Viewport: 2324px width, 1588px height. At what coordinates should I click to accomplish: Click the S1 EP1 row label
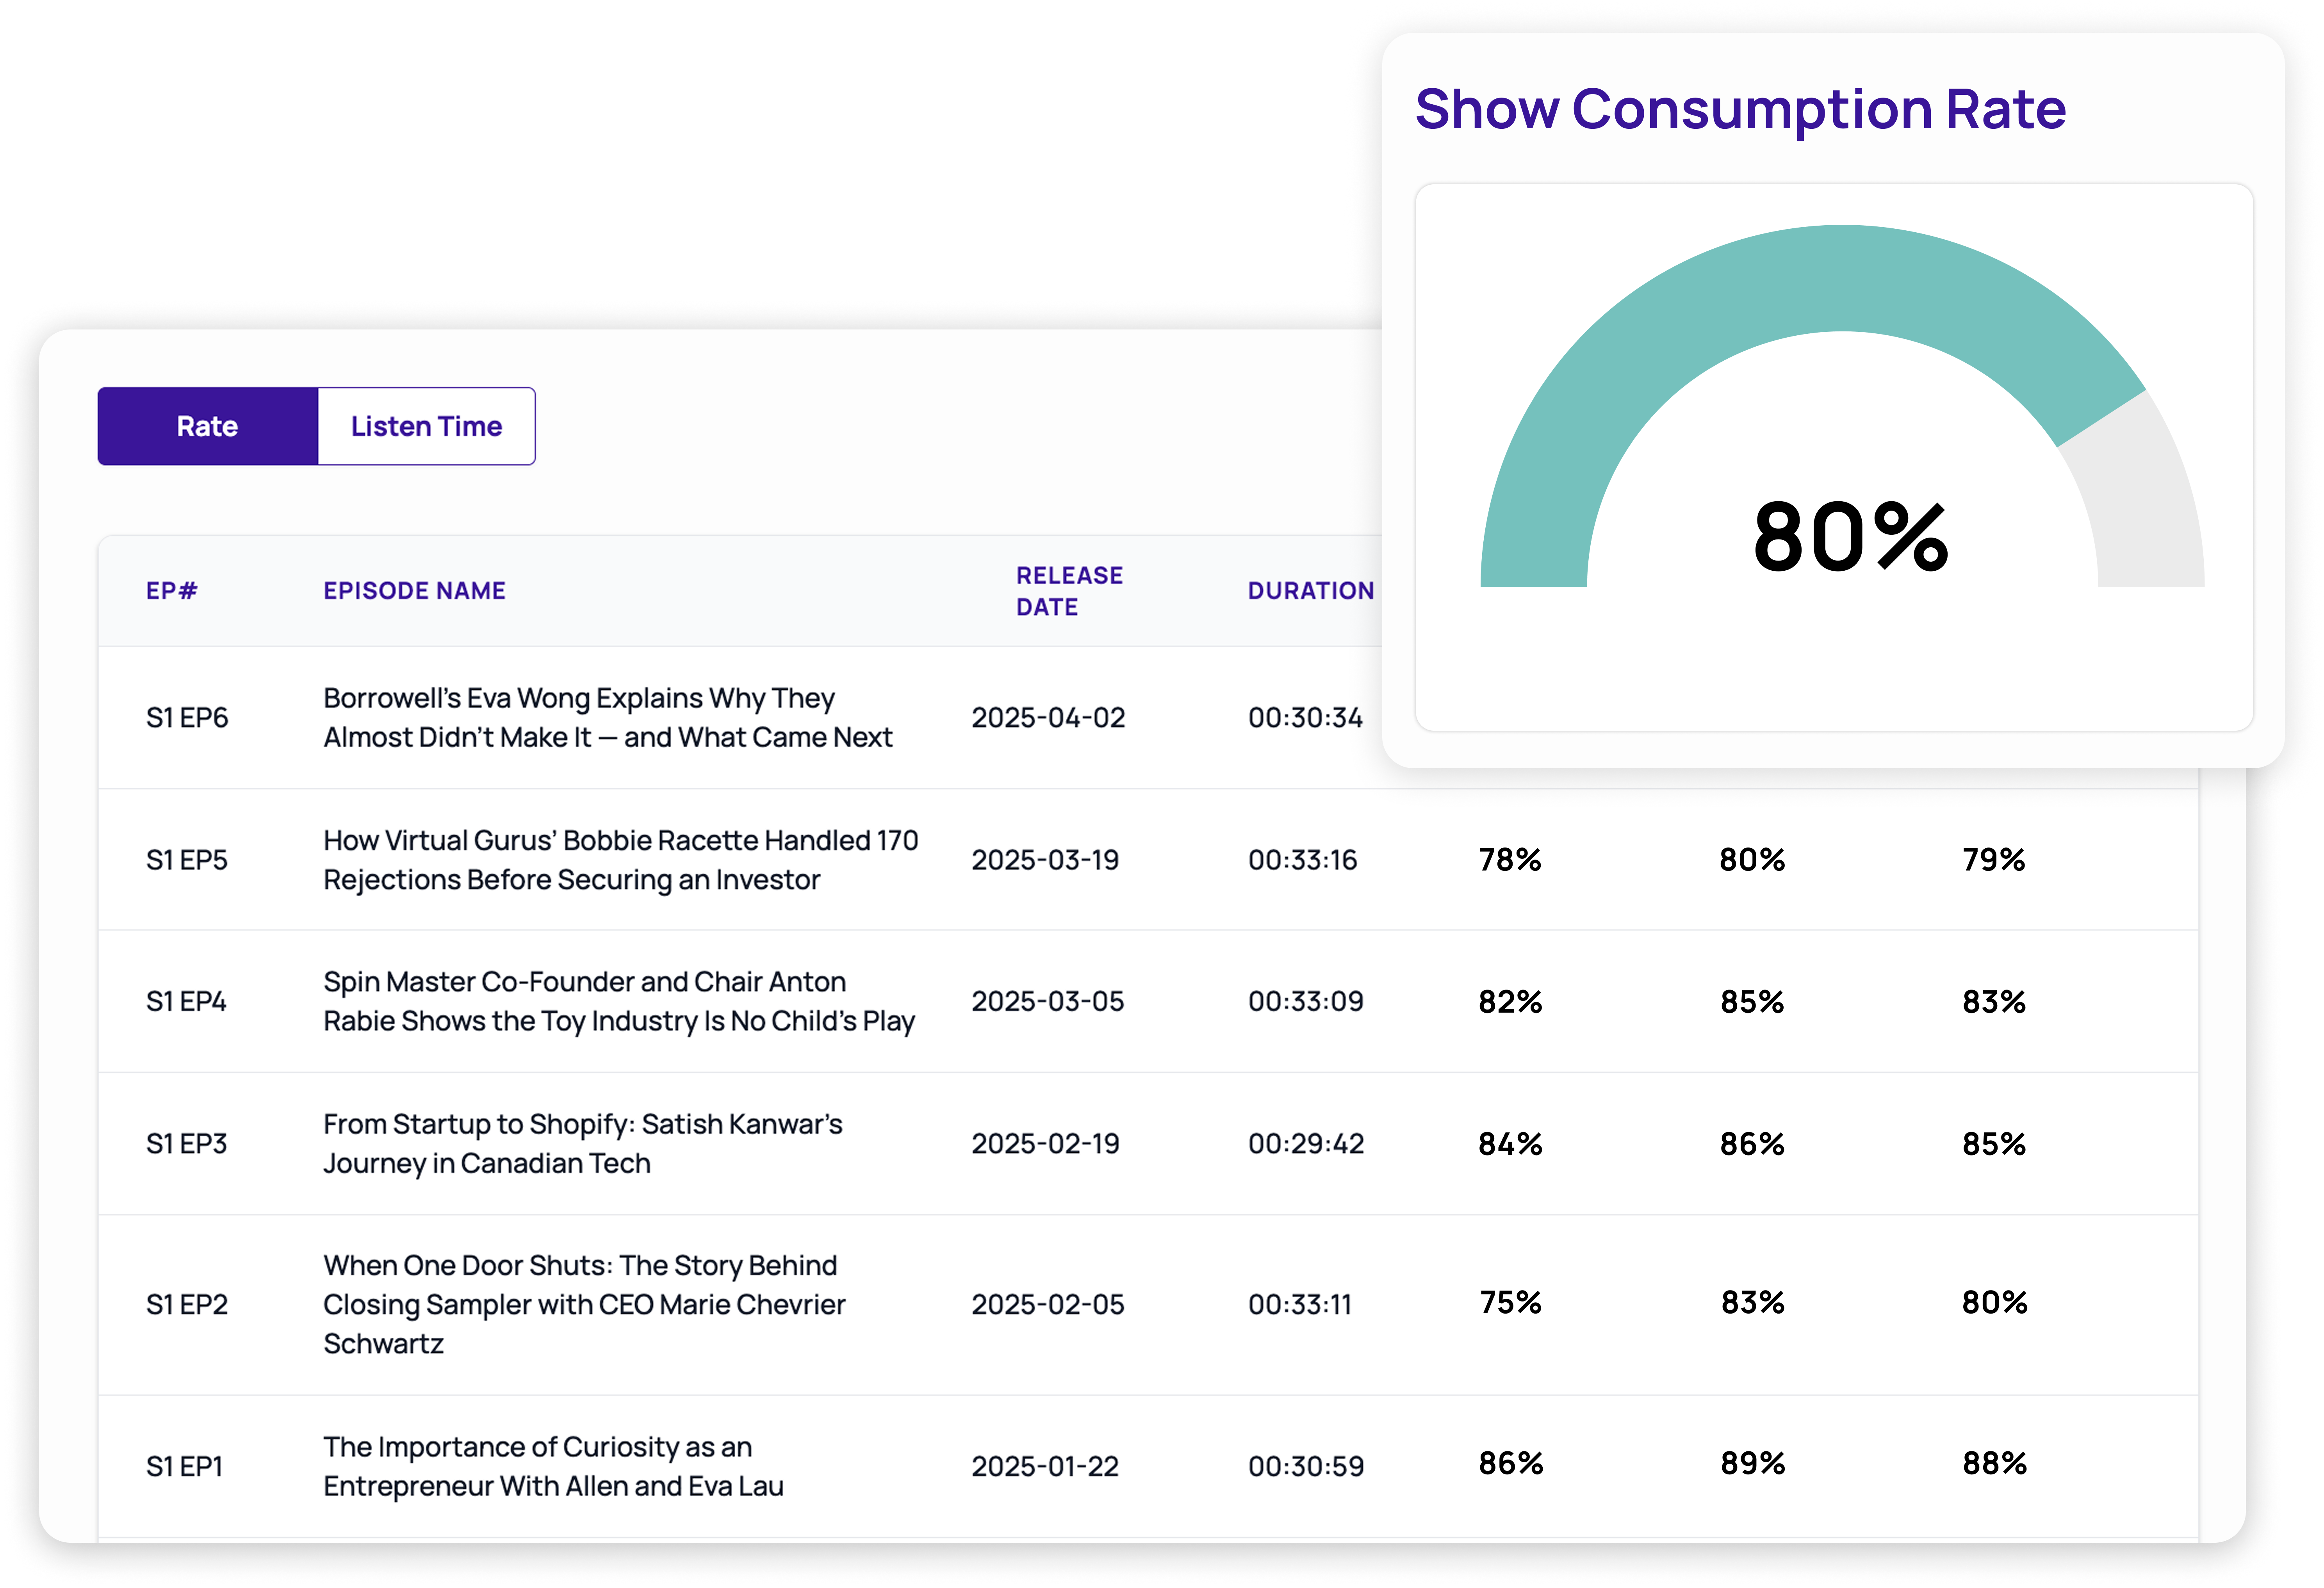[x=184, y=1466]
